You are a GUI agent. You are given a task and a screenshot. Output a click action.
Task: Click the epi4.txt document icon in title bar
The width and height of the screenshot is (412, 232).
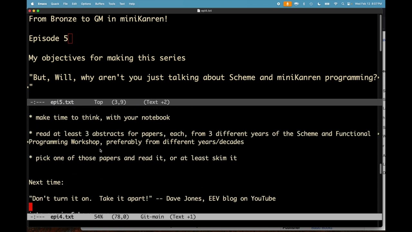click(199, 11)
